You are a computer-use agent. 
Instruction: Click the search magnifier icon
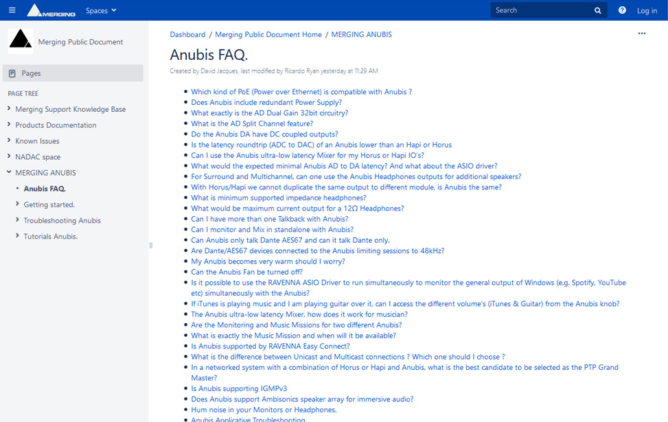tap(598, 11)
